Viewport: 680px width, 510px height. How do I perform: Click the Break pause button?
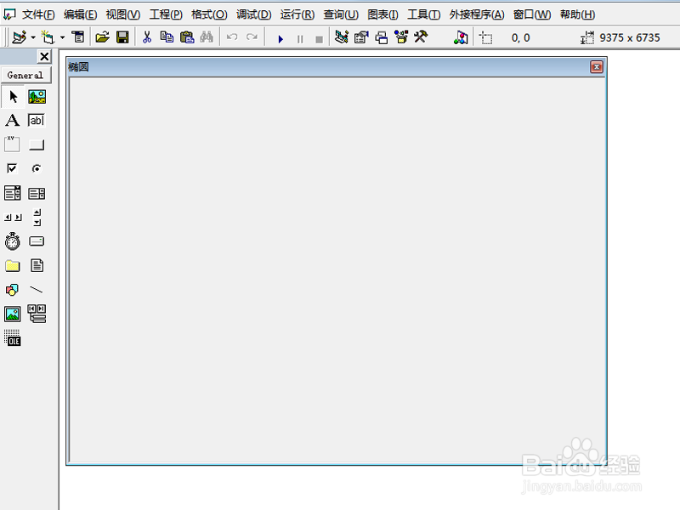click(300, 39)
